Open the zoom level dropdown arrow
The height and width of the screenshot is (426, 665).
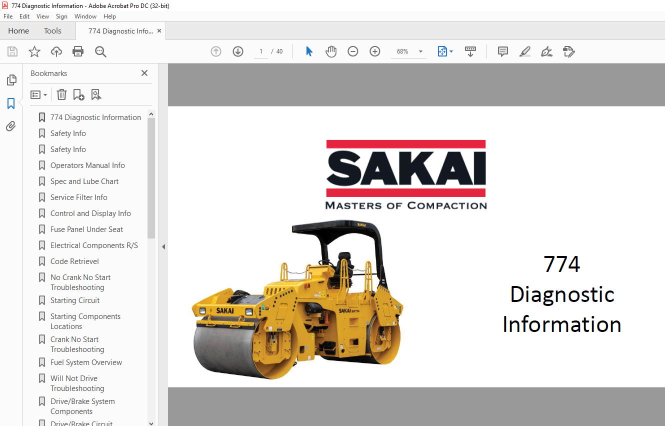coord(420,51)
